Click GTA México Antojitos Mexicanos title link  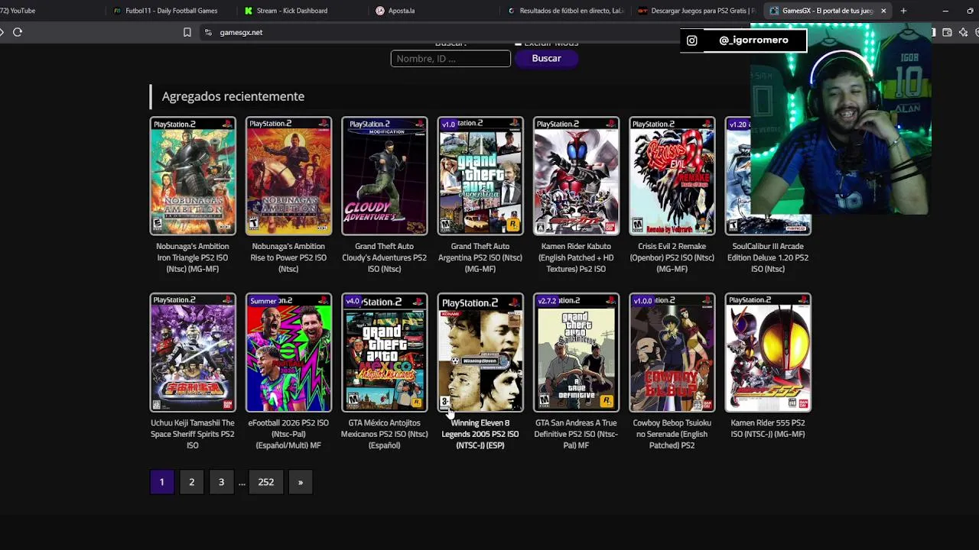coord(385,434)
